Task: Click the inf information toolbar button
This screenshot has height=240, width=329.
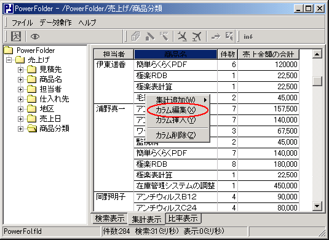Action: click(x=248, y=36)
